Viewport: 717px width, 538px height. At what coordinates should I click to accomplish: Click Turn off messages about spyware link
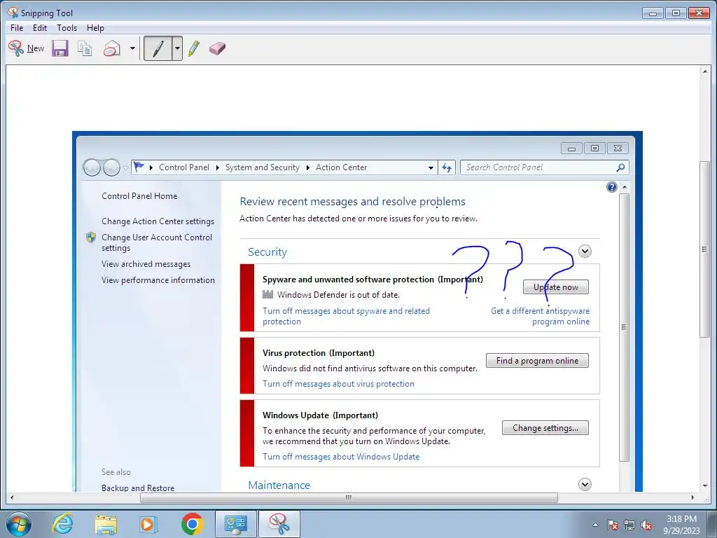[346, 316]
